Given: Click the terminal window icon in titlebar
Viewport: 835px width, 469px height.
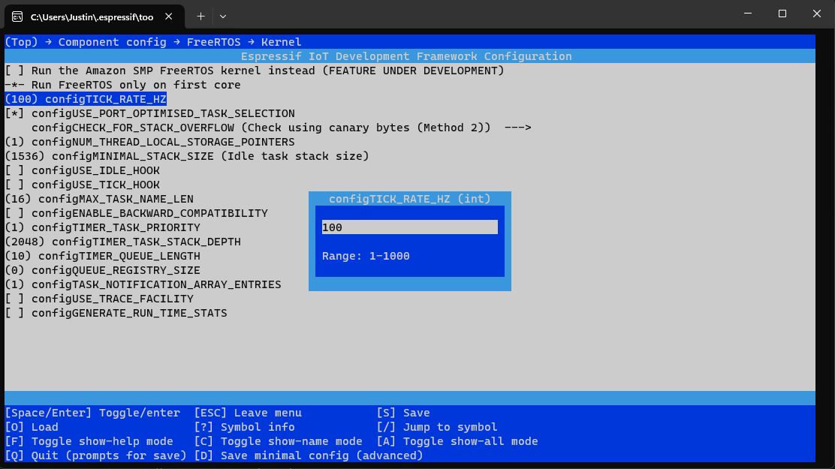Looking at the screenshot, I should [17, 16].
